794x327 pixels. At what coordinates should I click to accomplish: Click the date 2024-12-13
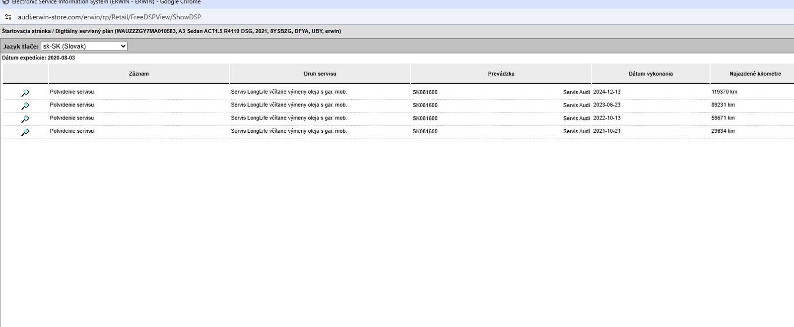tap(607, 92)
